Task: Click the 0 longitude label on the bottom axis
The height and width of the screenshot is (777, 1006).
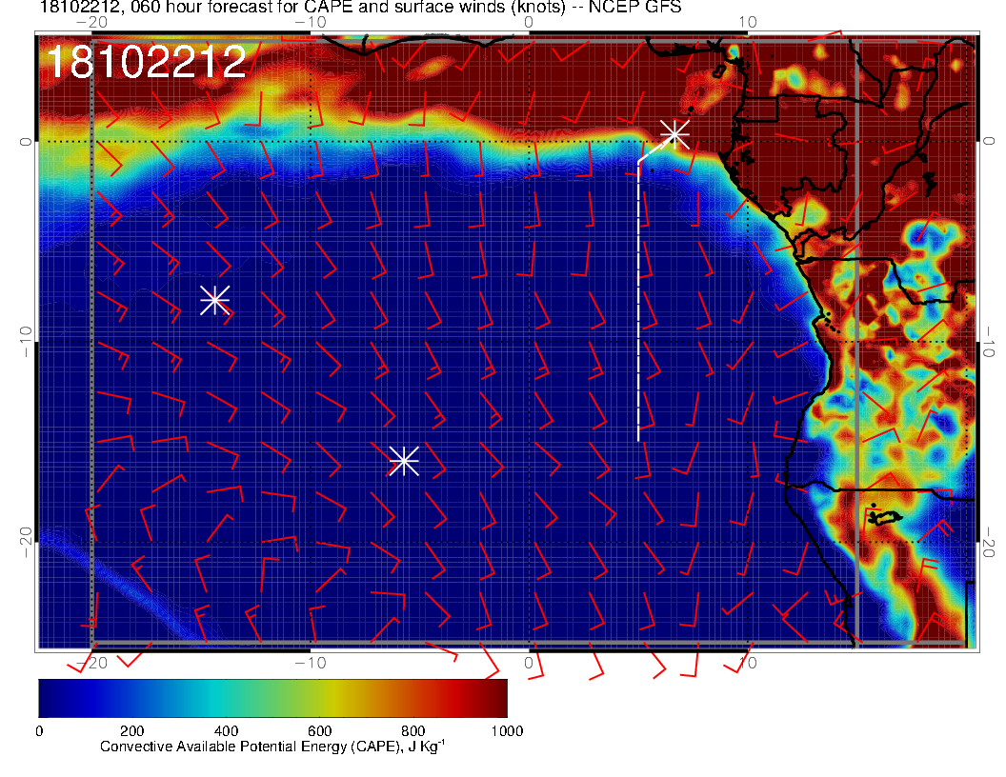Action: (x=529, y=662)
